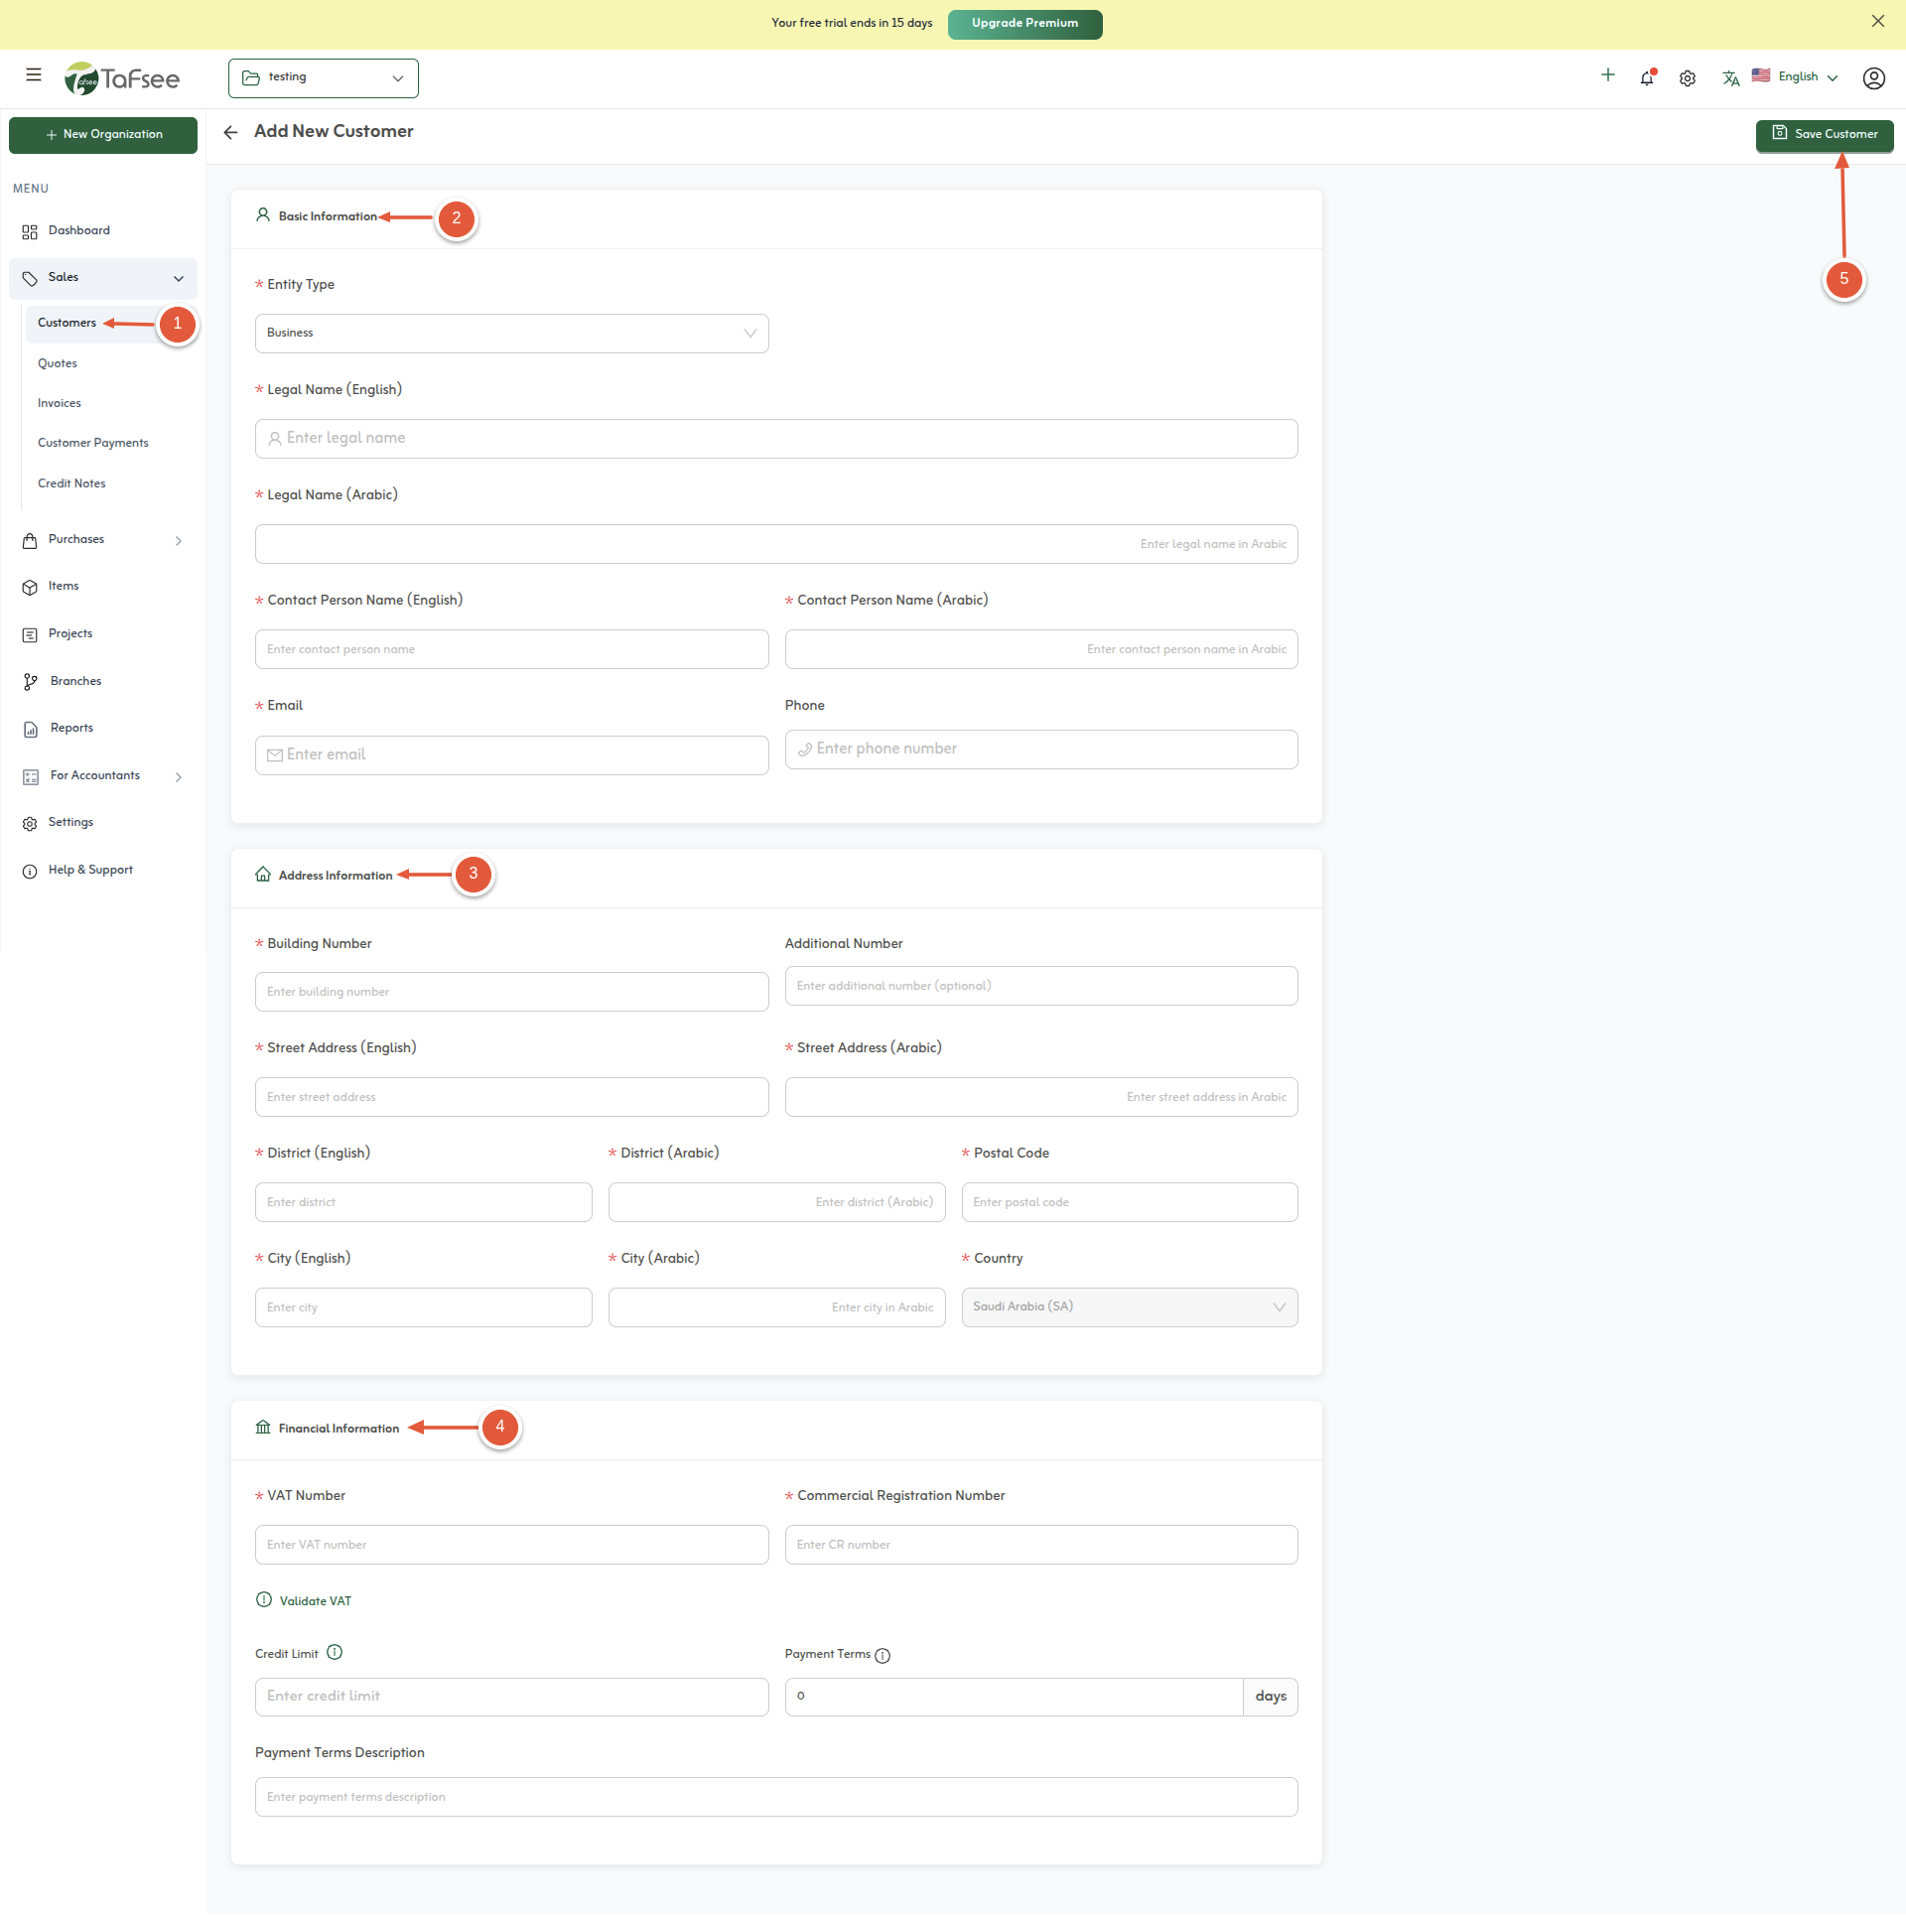Click the VAT Number field

coord(512,1545)
